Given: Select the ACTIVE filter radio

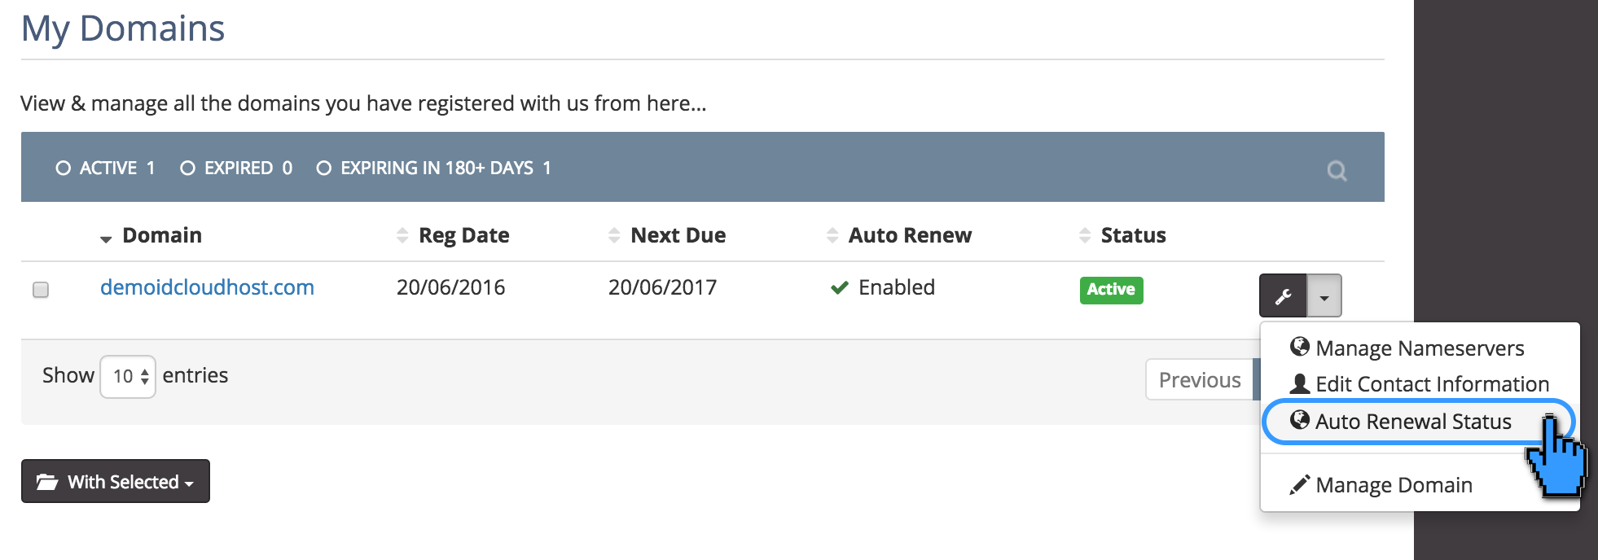Looking at the screenshot, I should pos(63,168).
